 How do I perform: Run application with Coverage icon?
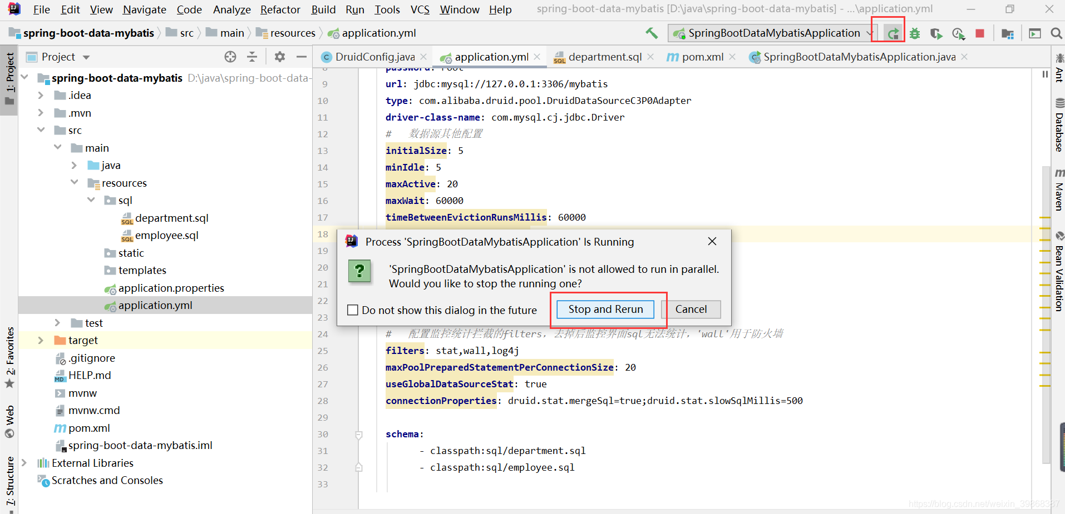coord(936,33)
